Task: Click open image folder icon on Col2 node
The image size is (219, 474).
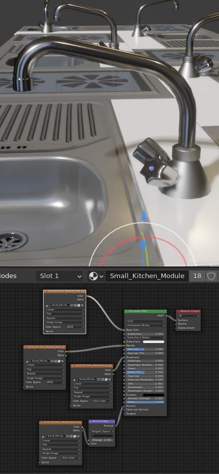Action: [79, 305]
